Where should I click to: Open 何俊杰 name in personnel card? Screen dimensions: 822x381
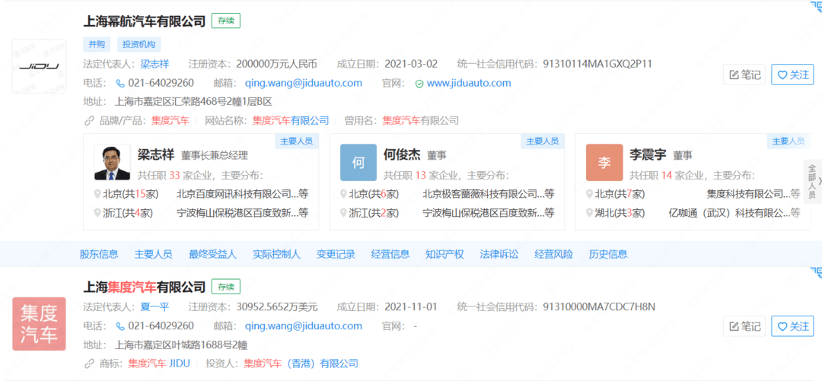click(x=402, y=154)
